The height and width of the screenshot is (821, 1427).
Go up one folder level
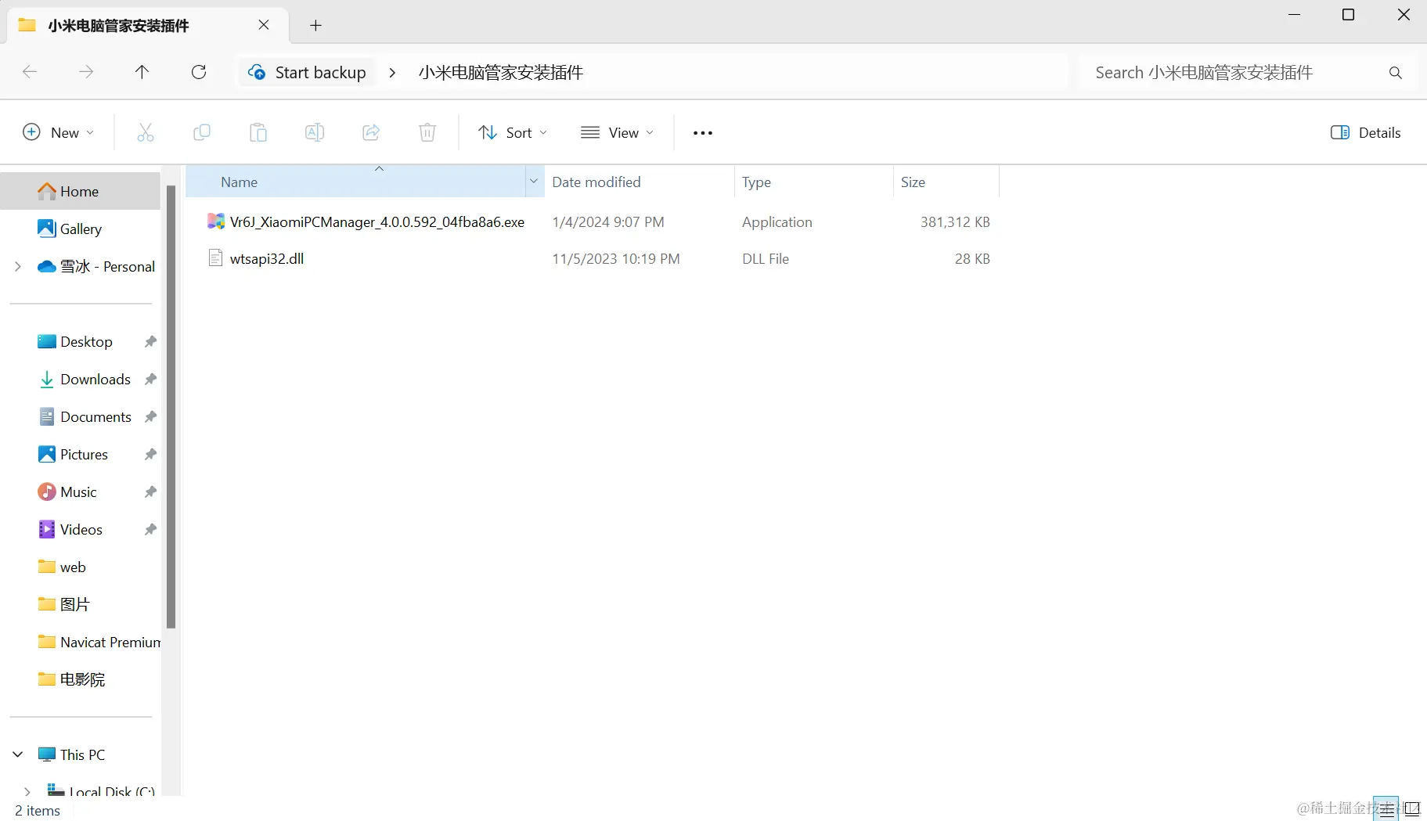click(x=142, y=72)
